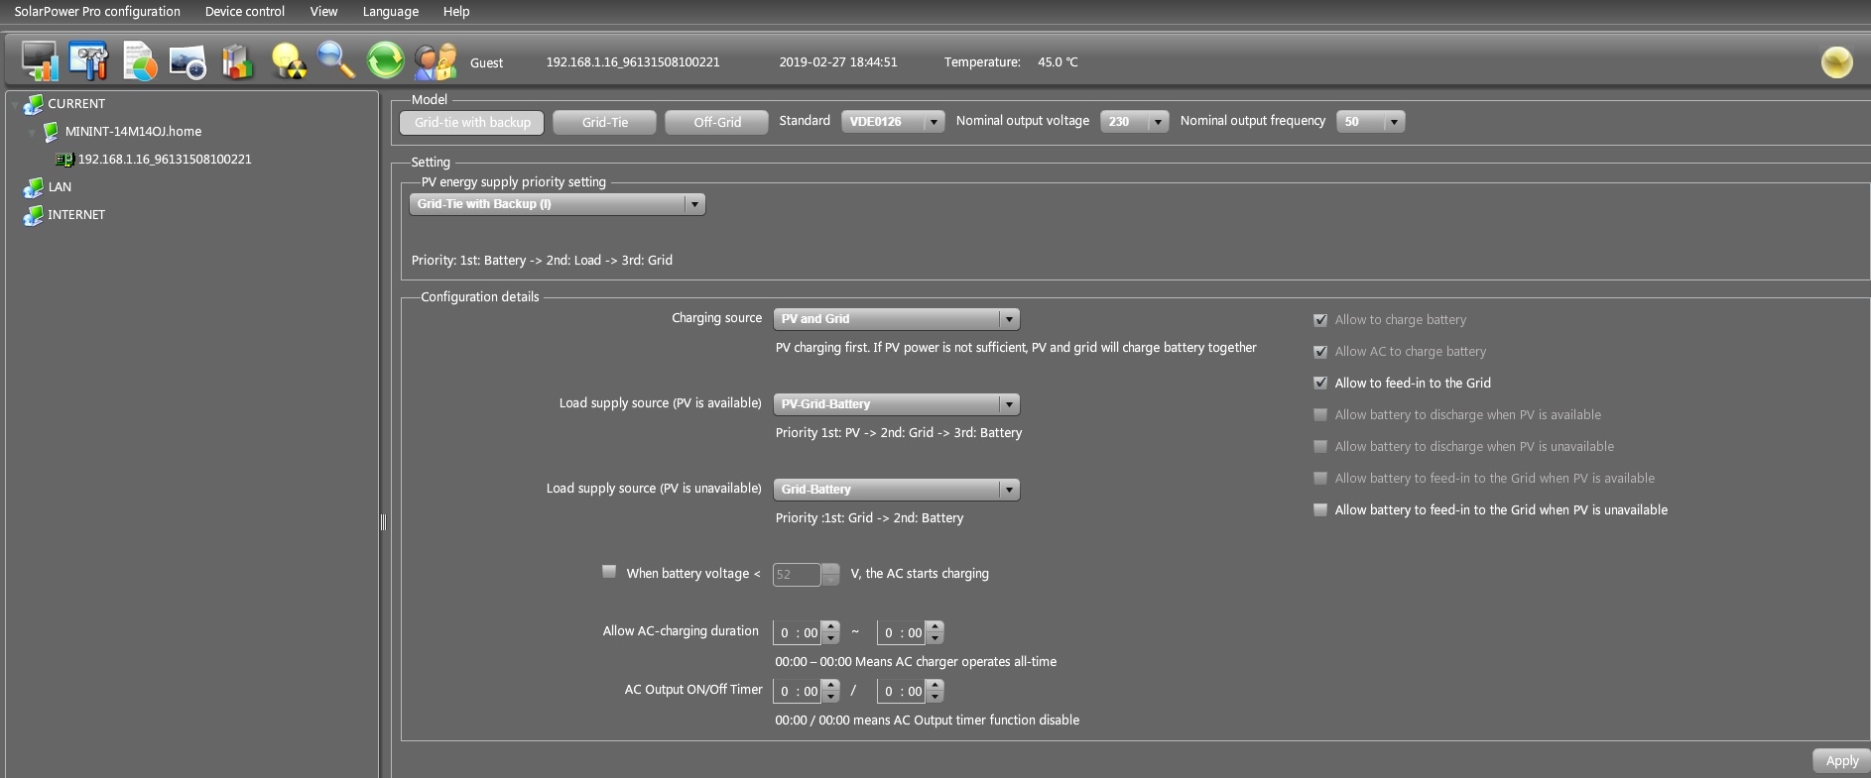Open the hammer and wrench settings icon
1871x778 pixels.
[x=88, y=60]
